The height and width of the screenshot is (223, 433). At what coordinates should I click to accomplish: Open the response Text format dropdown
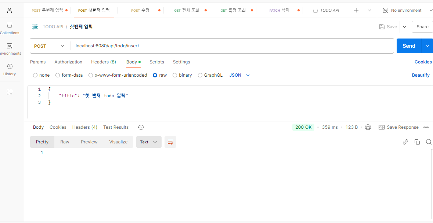[x=149, y=142]
